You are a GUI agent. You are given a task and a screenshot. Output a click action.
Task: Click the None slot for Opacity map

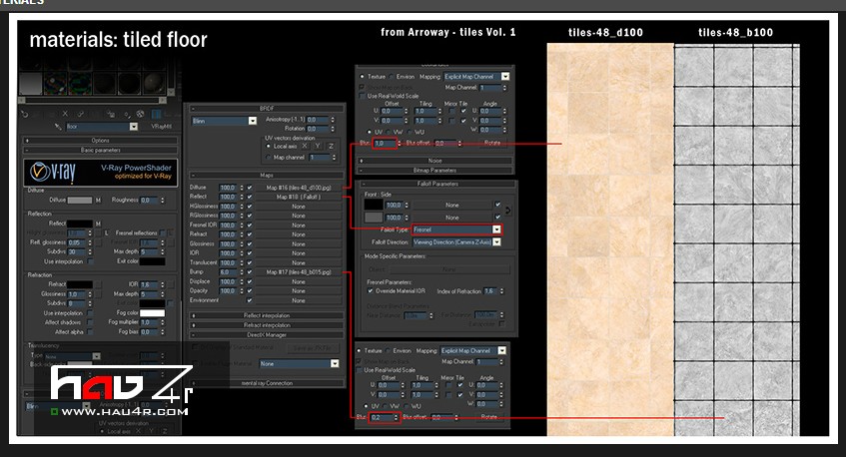(x=299, y=291)
